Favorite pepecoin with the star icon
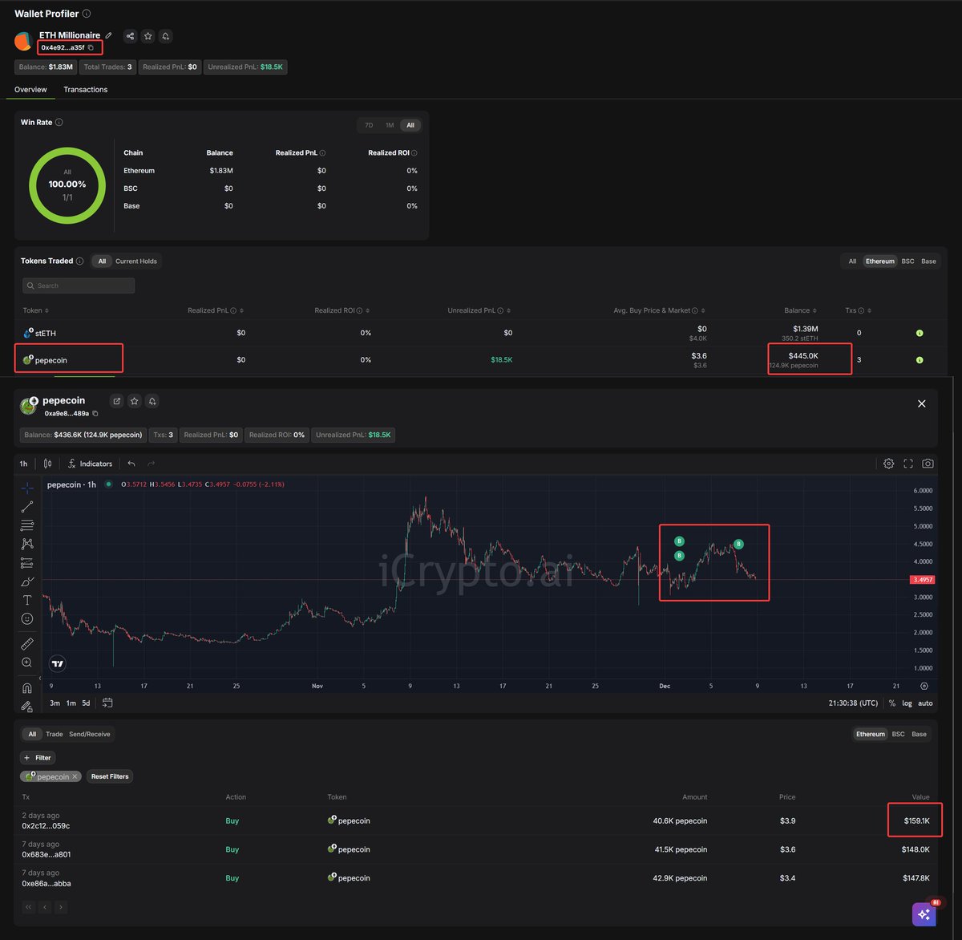This screenshot has height=940, width=962. coord(135,401)
